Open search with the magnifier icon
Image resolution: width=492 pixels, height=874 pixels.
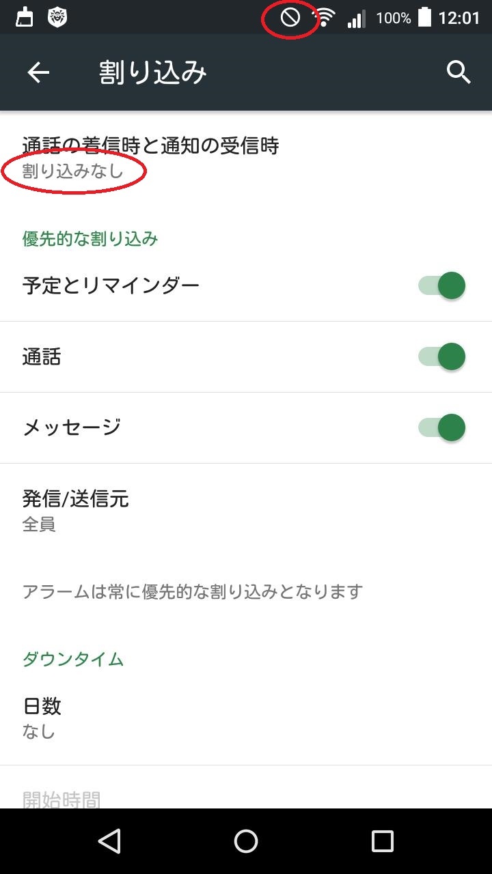459,72
